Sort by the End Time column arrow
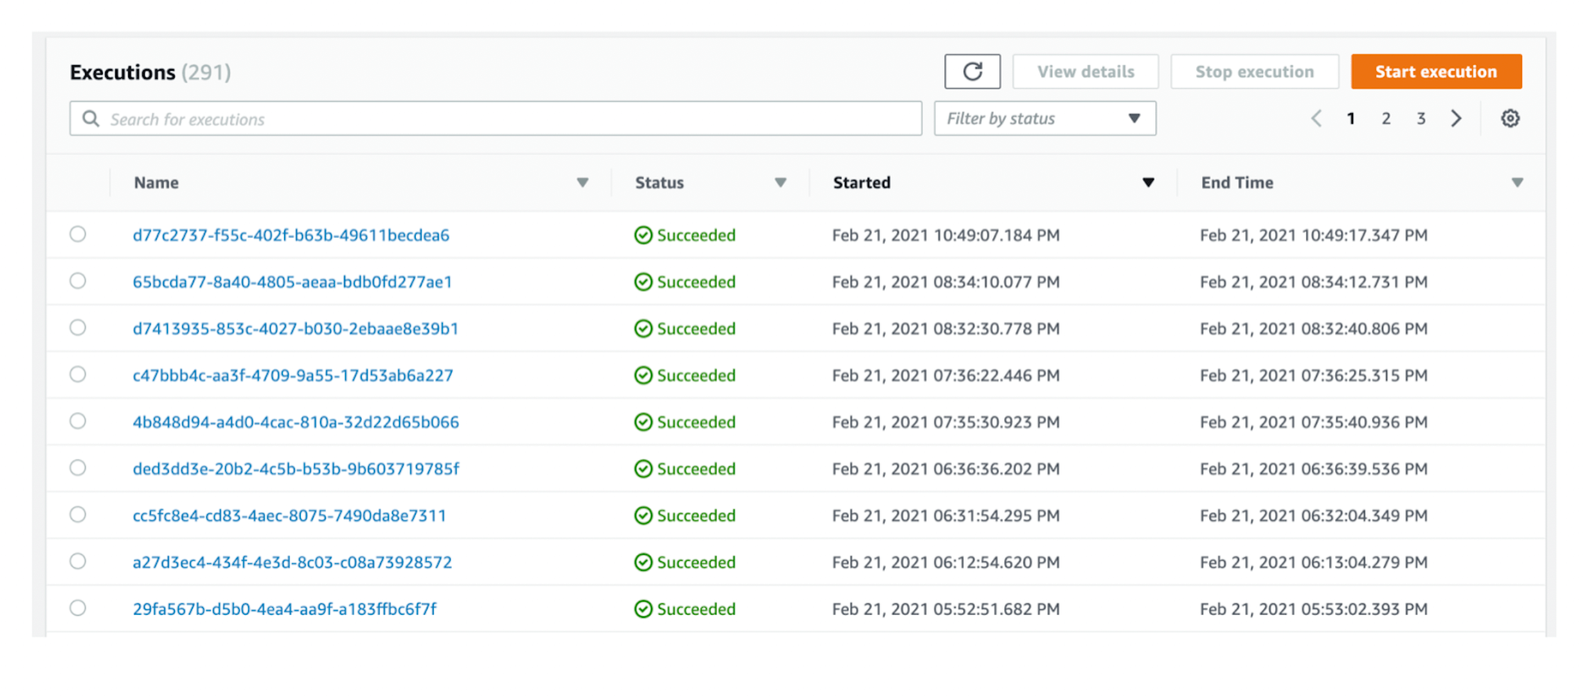This screenshot has height=696, width=1585. 1516,183
